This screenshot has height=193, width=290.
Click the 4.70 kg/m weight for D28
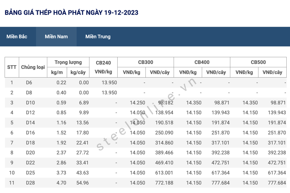click(x=61, y=183)
